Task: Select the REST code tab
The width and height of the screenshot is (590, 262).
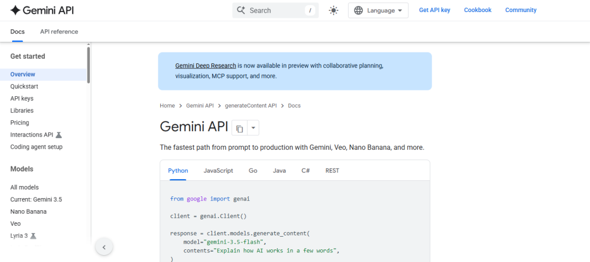Action: tap(332, 170)
